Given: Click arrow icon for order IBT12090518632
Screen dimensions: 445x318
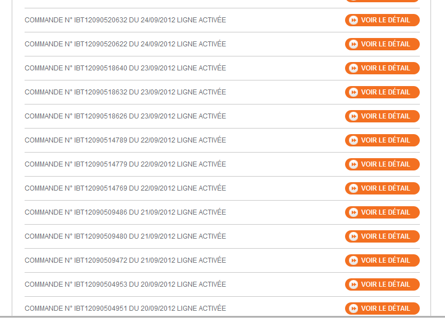Looking at the screenshot, I should click(x=353, y=92).
